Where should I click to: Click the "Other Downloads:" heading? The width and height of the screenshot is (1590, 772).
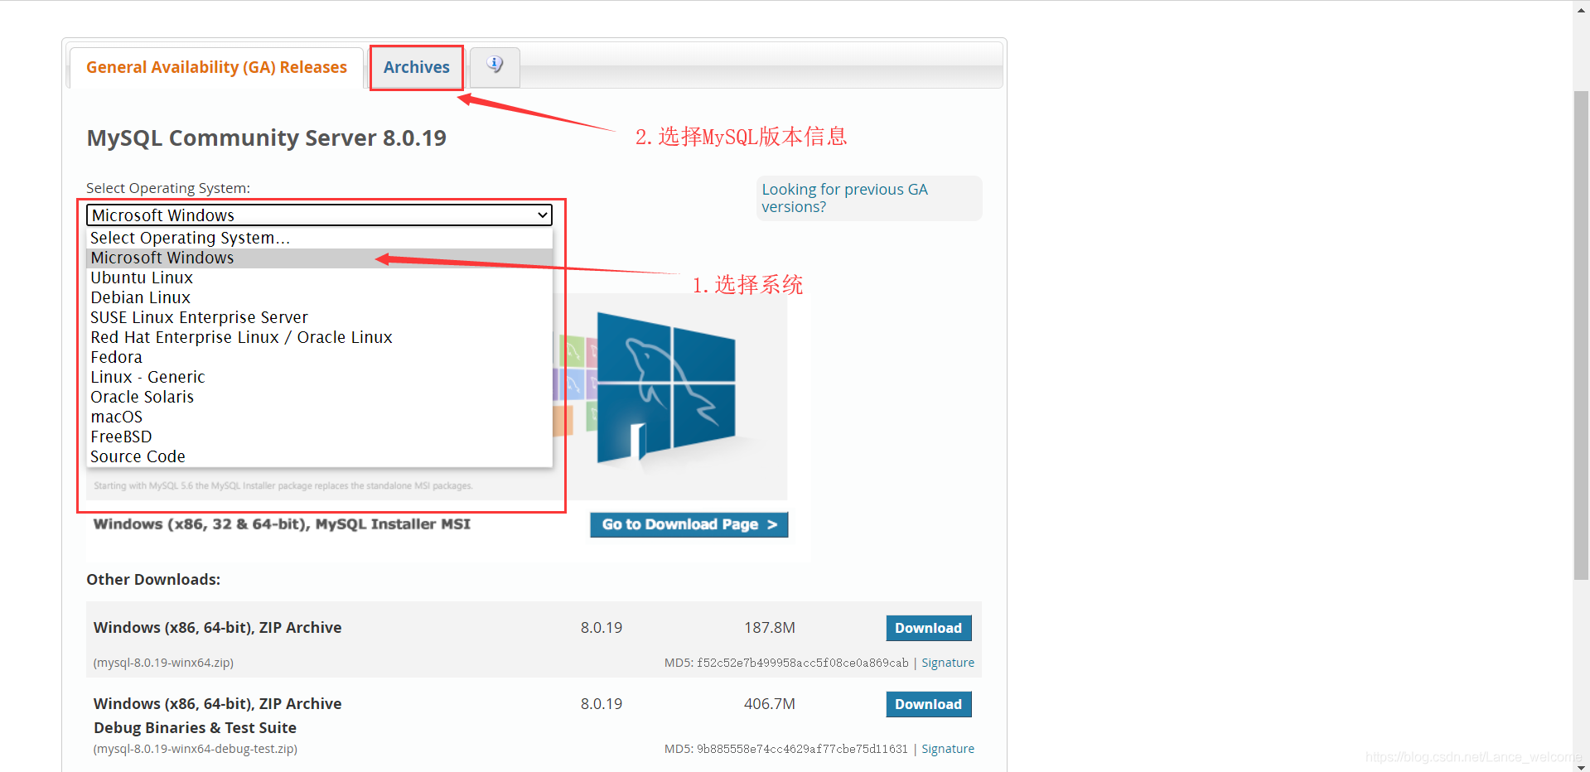153,580
